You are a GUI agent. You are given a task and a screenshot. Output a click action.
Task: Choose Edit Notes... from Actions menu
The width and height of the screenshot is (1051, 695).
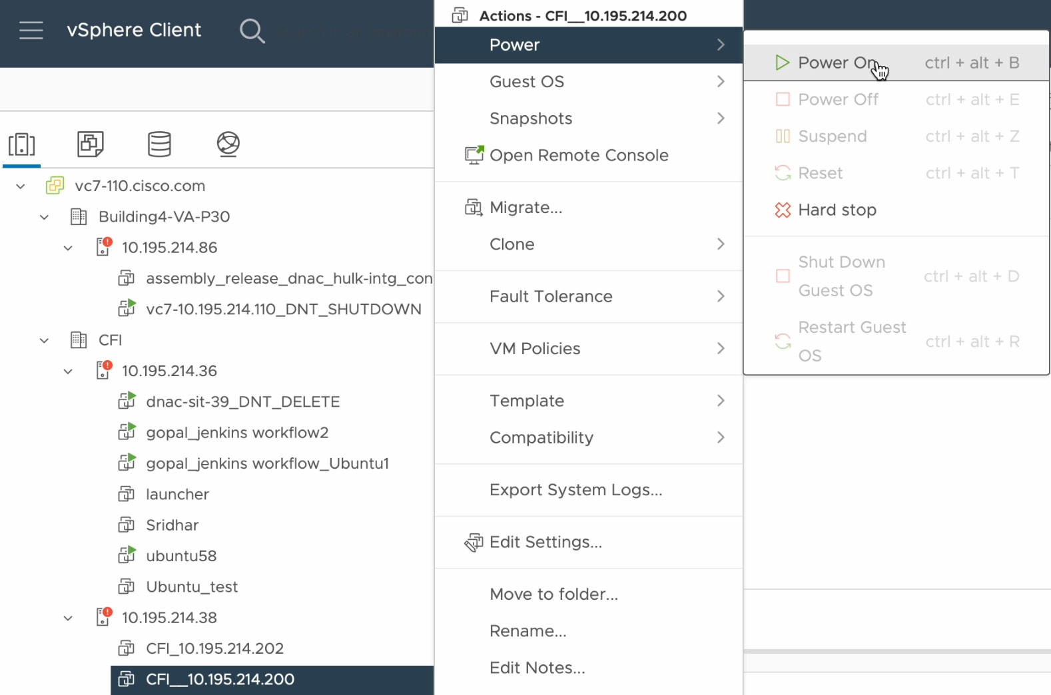coord(589,668)
